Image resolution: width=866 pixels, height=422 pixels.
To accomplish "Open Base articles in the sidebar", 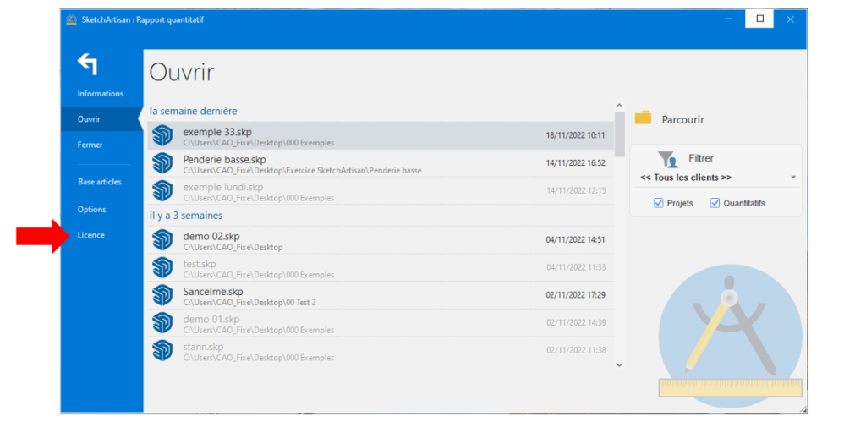I will coord(100,182).
